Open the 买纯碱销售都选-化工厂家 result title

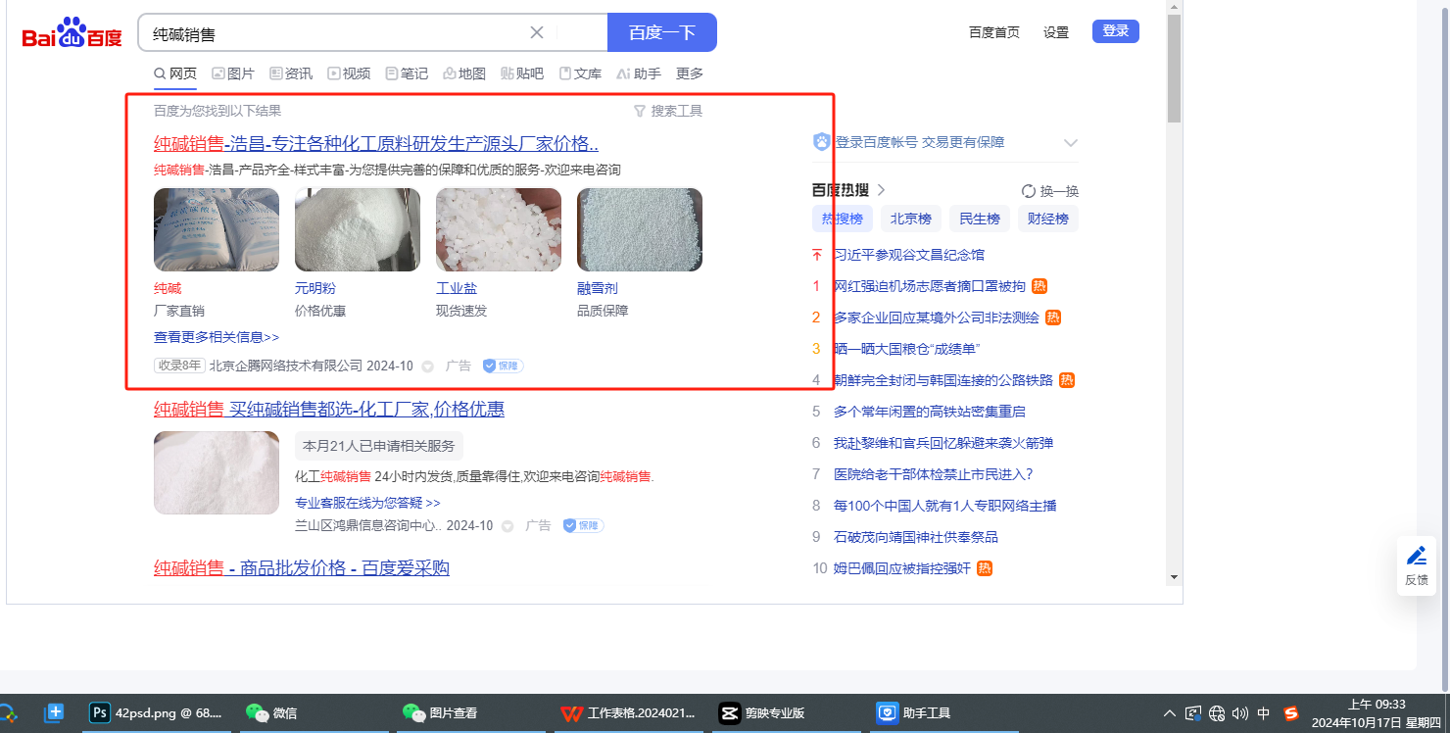tap(329, 409)
